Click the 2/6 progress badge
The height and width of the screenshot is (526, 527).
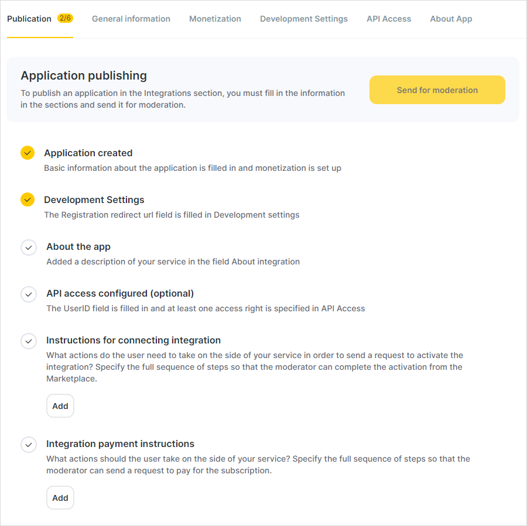(x=65, y=18)
